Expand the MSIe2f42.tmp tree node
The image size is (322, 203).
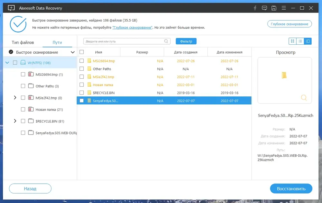15,98
